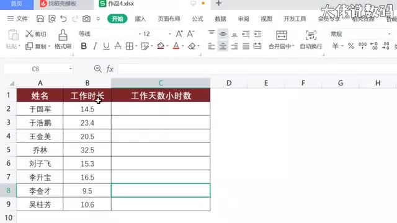Toggle Underline formatting
The image size is (397, 223).
point(106,46)
